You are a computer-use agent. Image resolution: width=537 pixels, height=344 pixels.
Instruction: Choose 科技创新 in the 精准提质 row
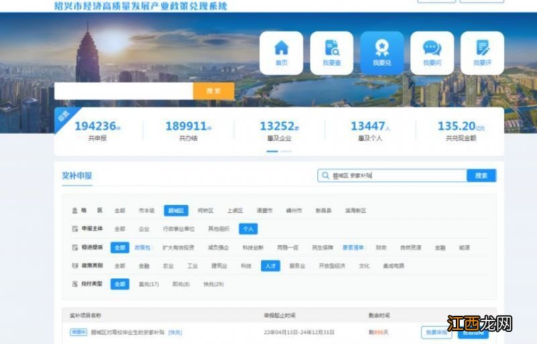coord(253,248)
